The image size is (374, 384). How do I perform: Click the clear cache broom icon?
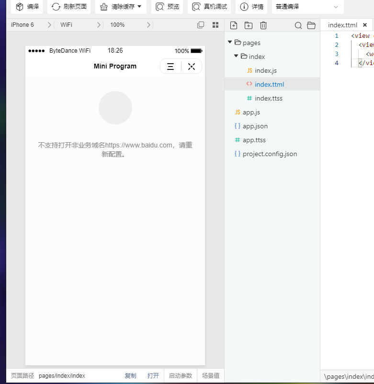[104, 7]
